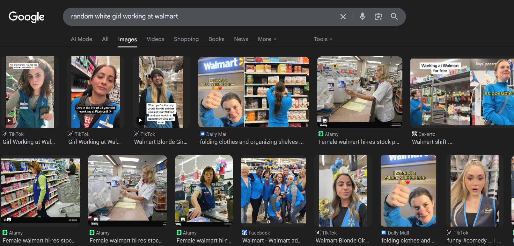Screen dimensions: 514x246
Task: Open second-row Daily Mail thumbs-up thumbnail
Action: pyautogui.click(x=409, y=191)
